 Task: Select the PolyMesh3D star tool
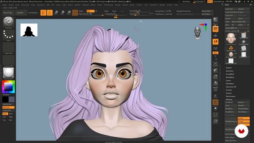tap(243, 42)
